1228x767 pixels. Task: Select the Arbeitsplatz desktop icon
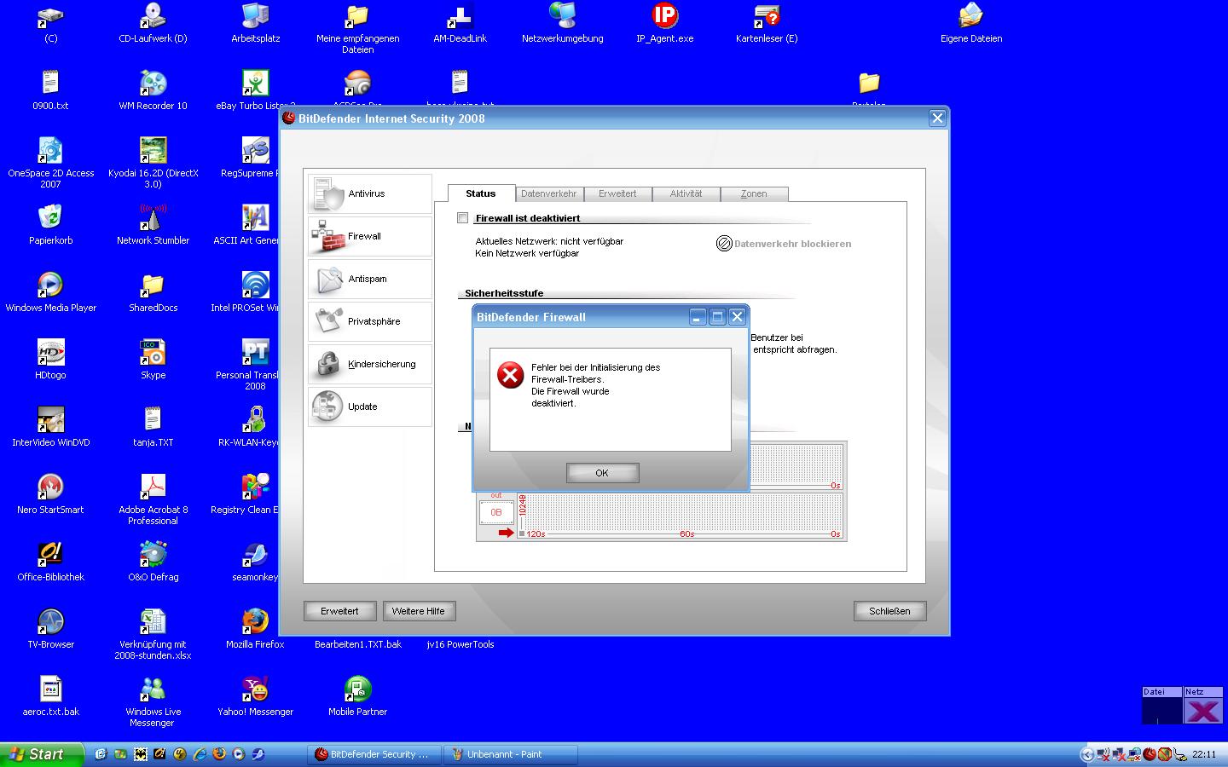click(255, 23)
